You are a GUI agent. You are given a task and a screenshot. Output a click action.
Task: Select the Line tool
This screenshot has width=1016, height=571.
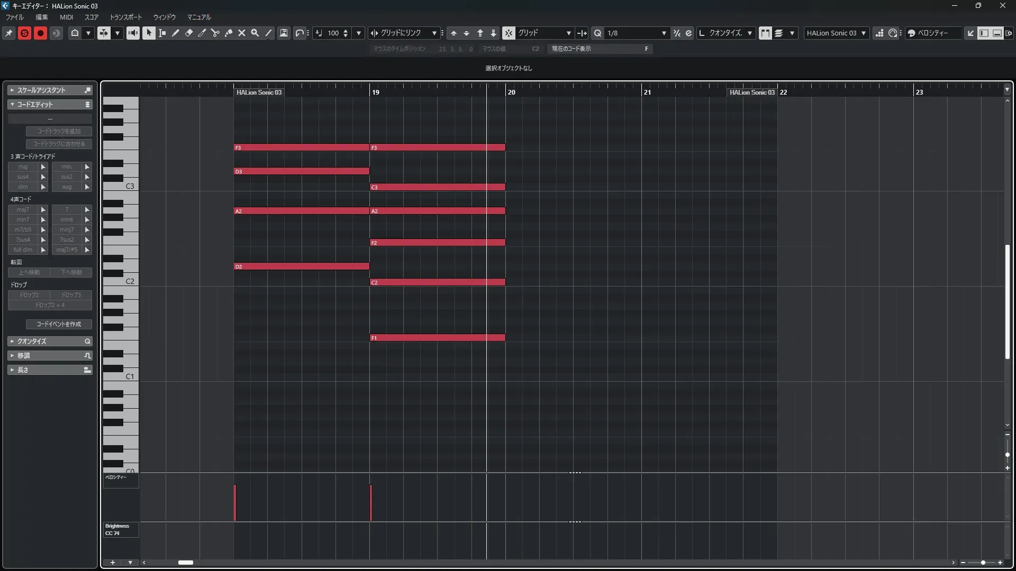pyautogui.click(x=268, y=33)
